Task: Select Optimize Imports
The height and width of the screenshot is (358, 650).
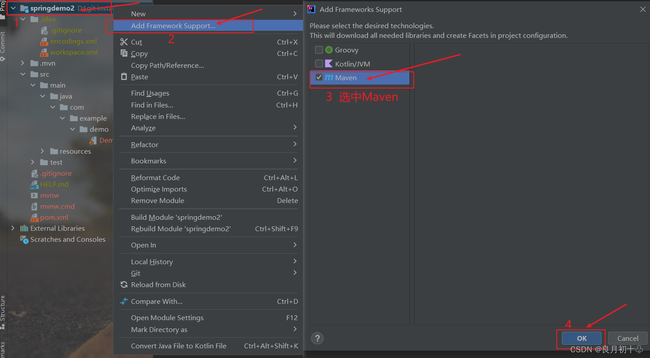Action: (208, 189)
